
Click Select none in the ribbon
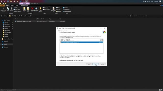pos(66,10)
